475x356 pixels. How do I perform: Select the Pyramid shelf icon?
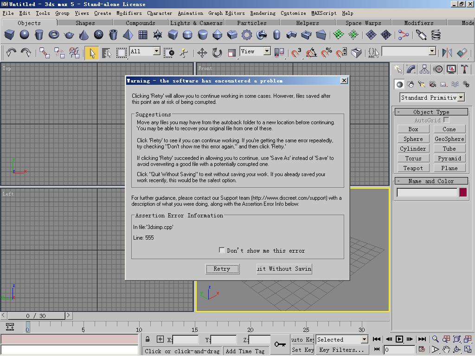click(128, 35)
